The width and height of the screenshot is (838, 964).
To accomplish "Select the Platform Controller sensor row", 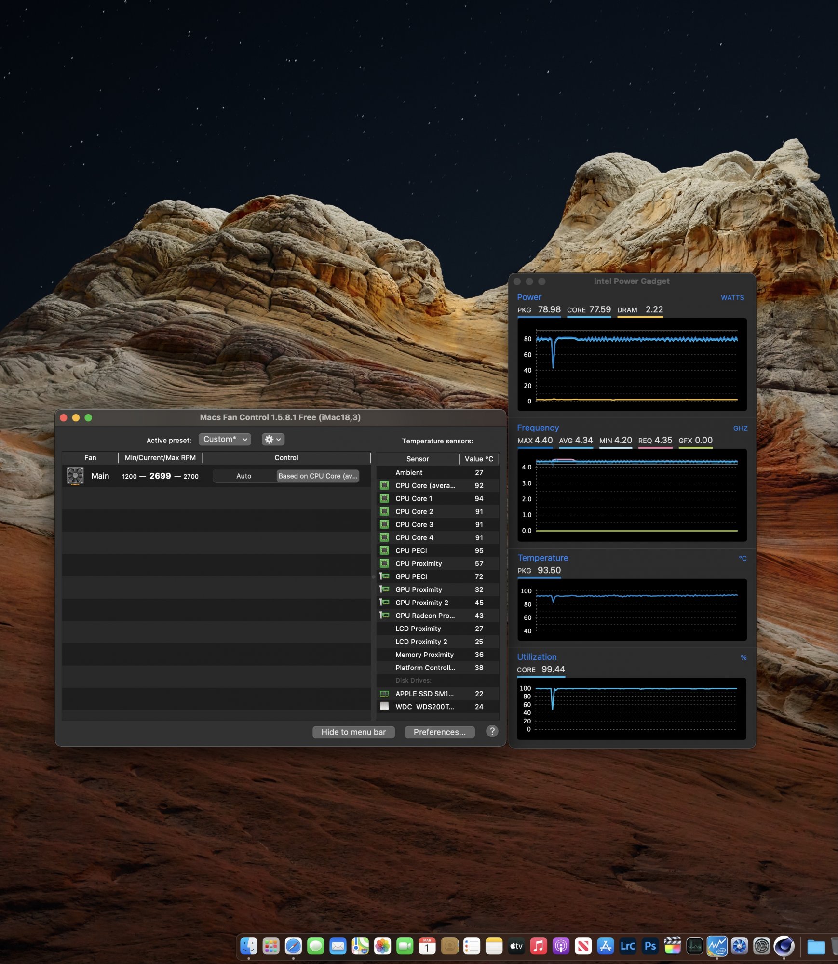I will tap(438, 668).
